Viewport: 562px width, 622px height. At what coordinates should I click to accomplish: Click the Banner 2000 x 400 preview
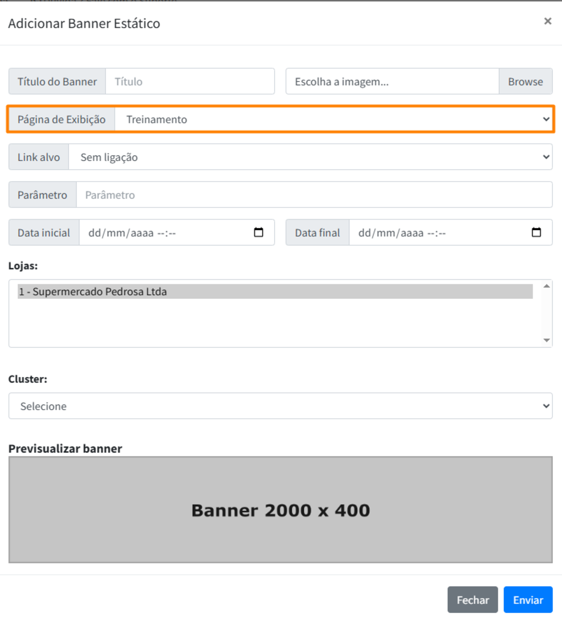click(x=280, y=510)
